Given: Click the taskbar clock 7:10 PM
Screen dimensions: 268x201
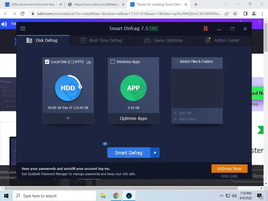Looking at the screenshot, I should pyautogui.click(x=245, y=196).
